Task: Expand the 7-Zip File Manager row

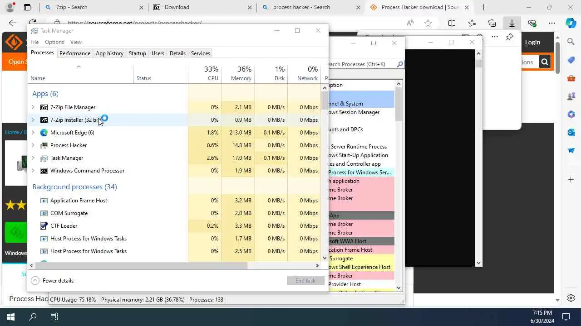Action: [33, 107]
